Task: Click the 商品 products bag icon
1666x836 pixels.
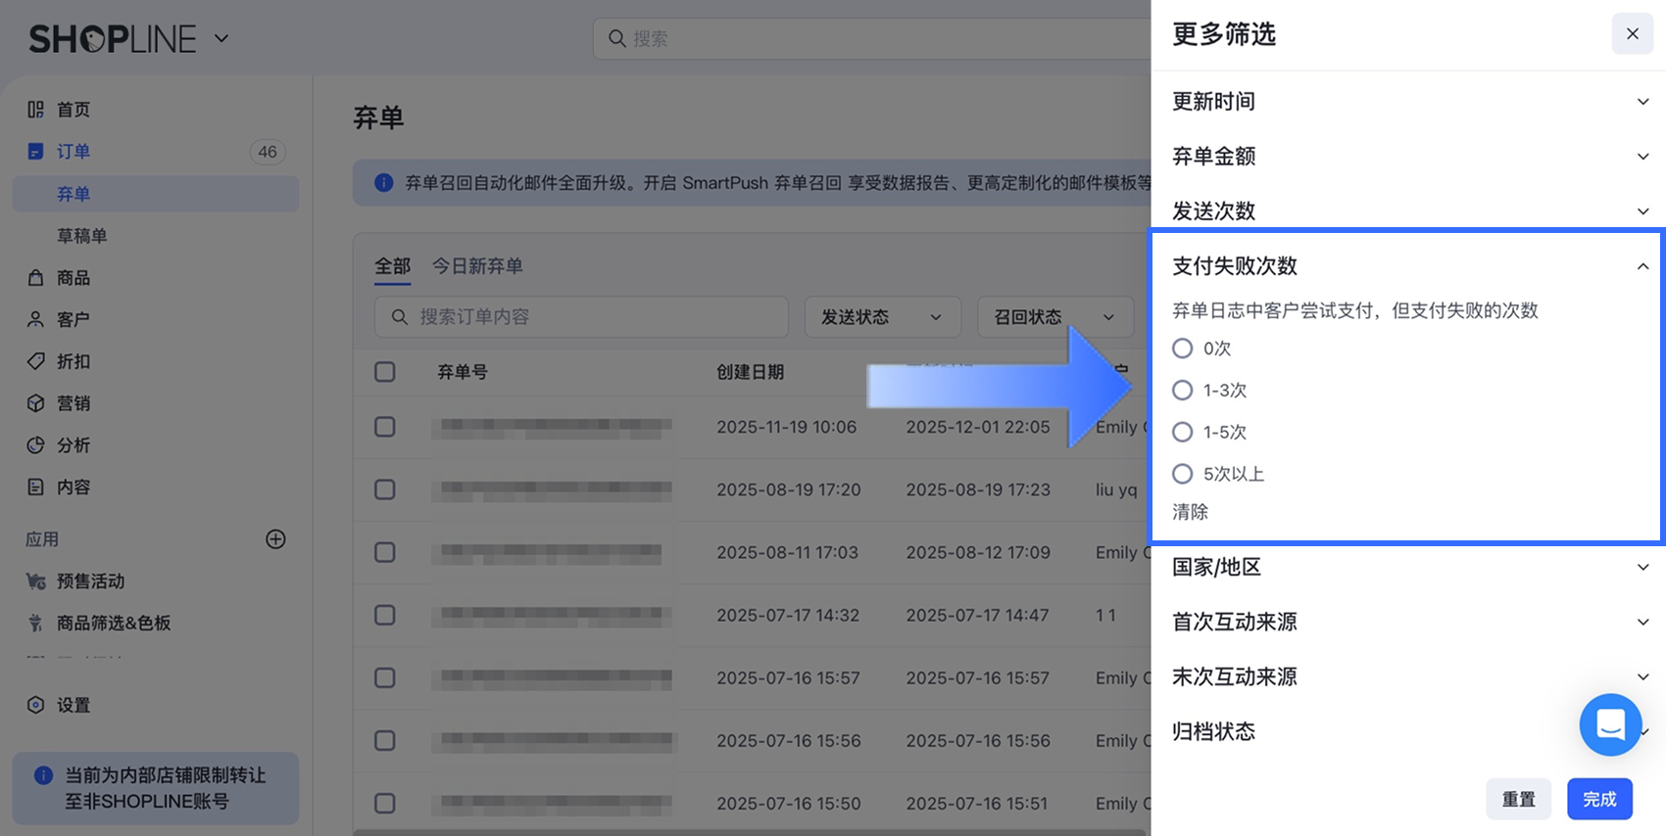Action: 35,278
